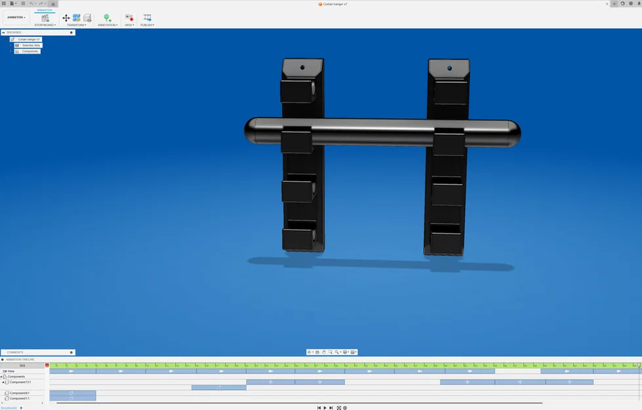The width and height of the screenshot is (642, 410).
Task: Collapse the BROWSER panel arrows
Action: point(3,32)
